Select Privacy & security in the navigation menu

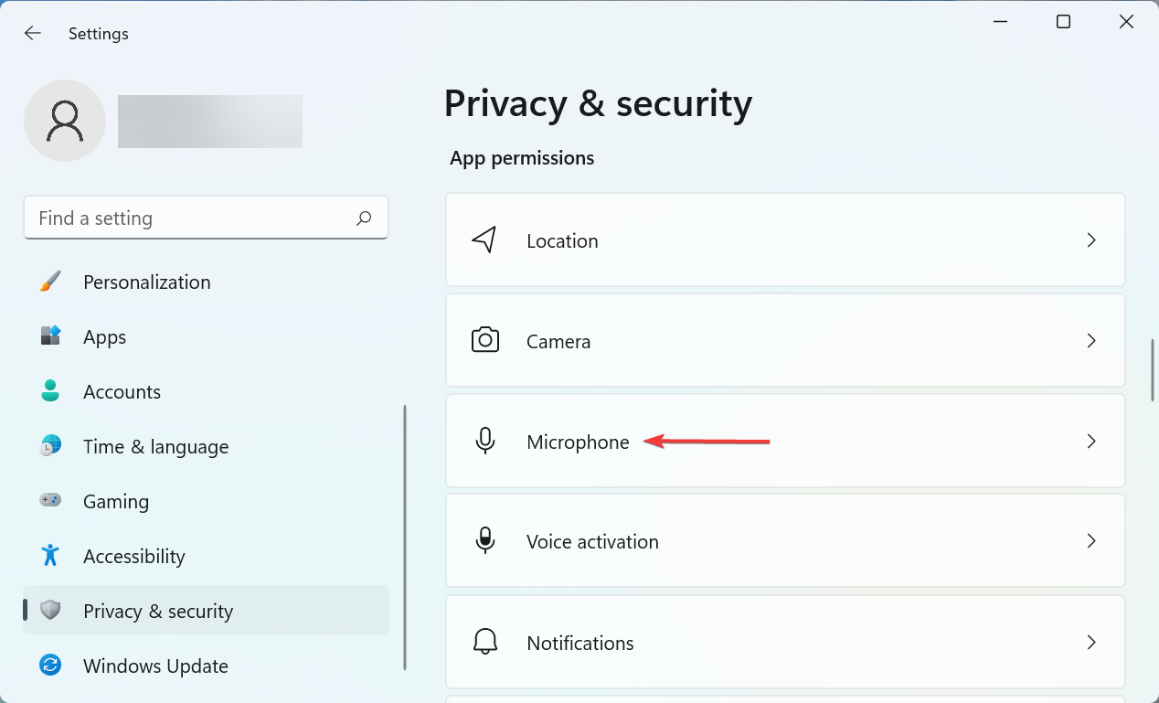click(x=158, y=610)
